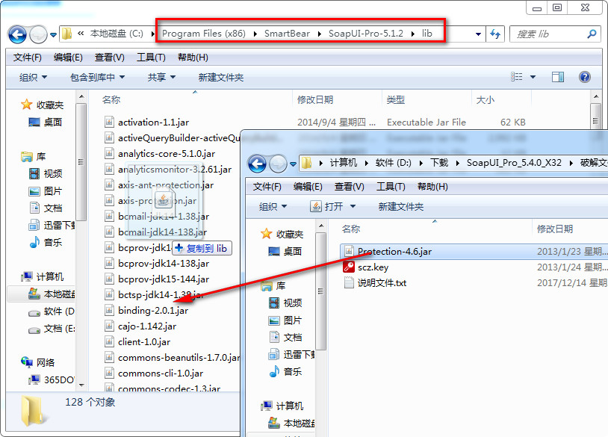
Task: Click the 大小 column header
Action: (x=486, y=99)
